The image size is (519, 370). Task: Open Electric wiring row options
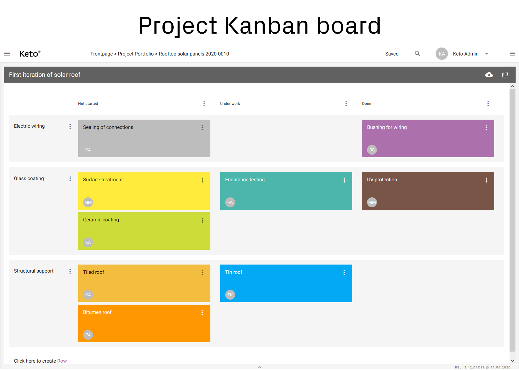[x=70, y=126]
